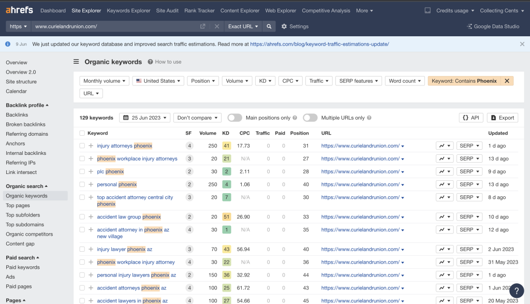Click the URL input field
Viewport: 530px width, 304px height.
(x=114, y=26)
